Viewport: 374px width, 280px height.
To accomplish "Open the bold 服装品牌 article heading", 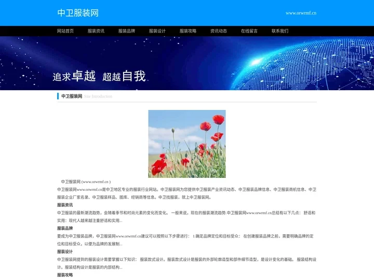I will point(65,228).
